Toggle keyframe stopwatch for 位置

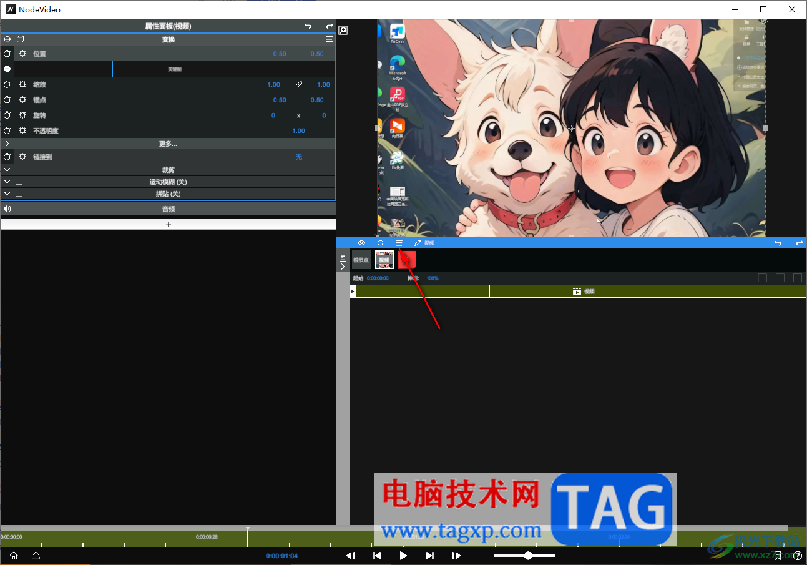point(7,54)
